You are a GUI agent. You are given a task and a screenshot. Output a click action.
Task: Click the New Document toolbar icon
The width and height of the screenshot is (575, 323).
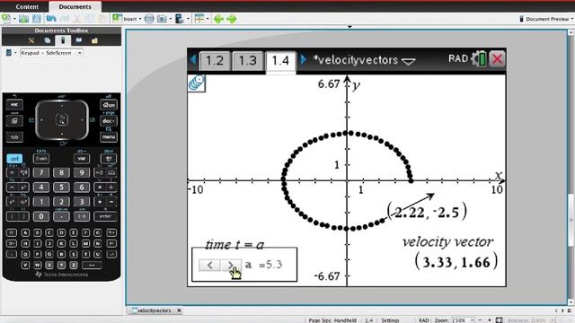[6, 18]
